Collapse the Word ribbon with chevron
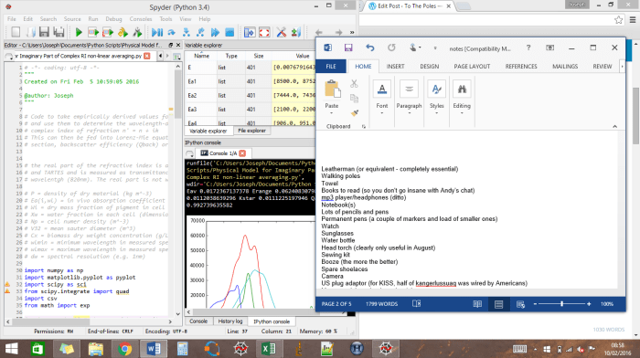This screenshot has height=358, width=640. tap(614, 126)
